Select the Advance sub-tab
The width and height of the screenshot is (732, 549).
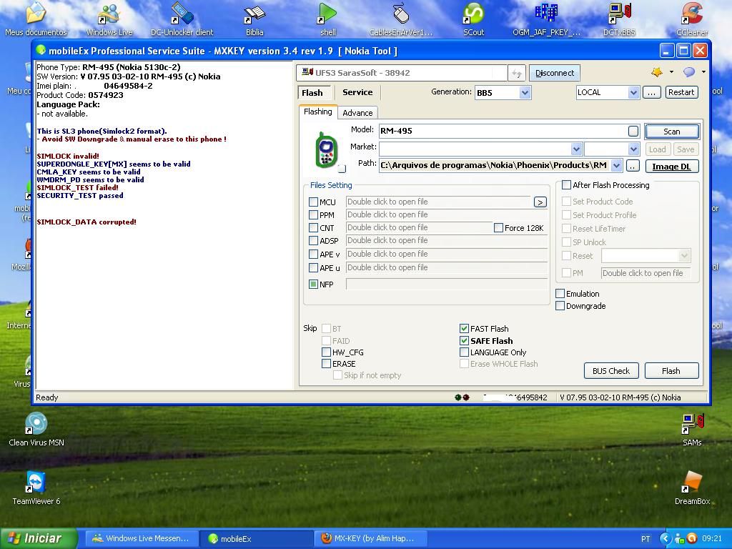click(357, 113)
